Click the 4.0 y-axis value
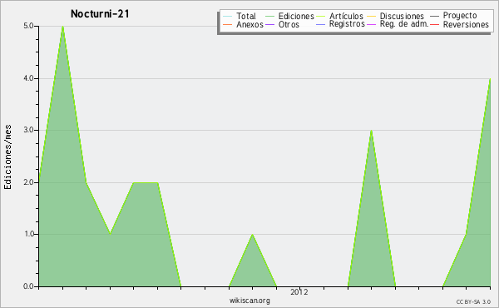Viewport: 499px width, 308px height. pyautogui.click(x=28, y=78)
